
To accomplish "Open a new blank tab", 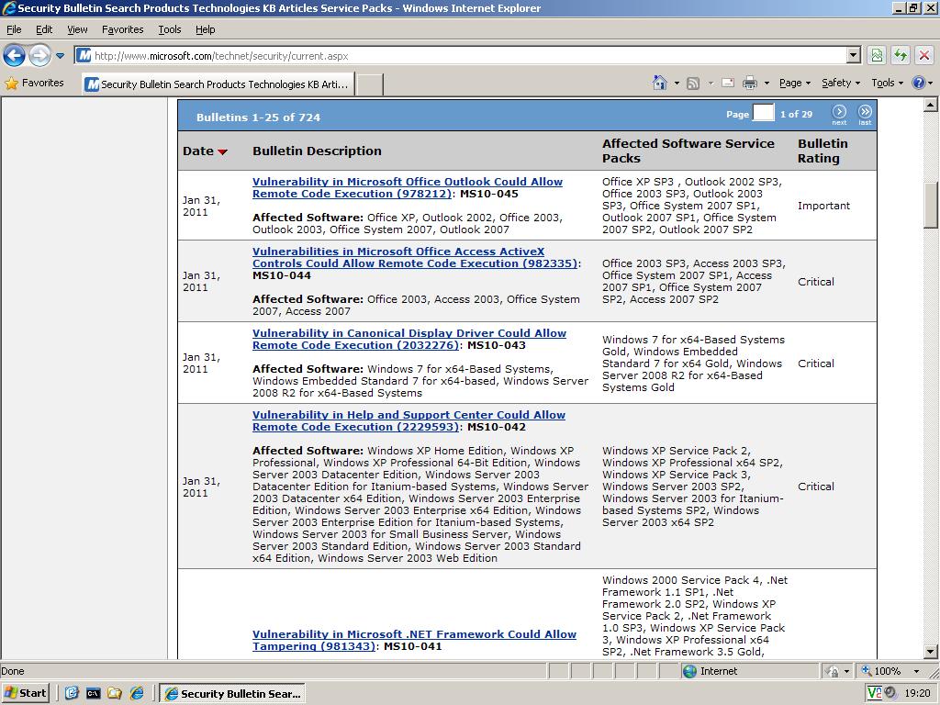I will tap(370, 84).
